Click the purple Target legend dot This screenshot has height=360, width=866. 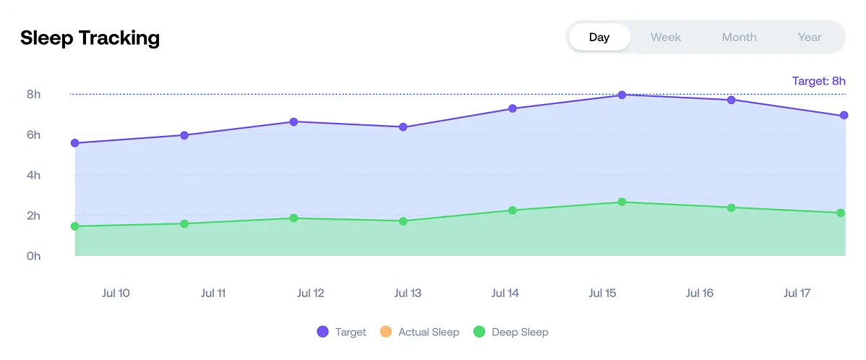[x=323, y=332]
